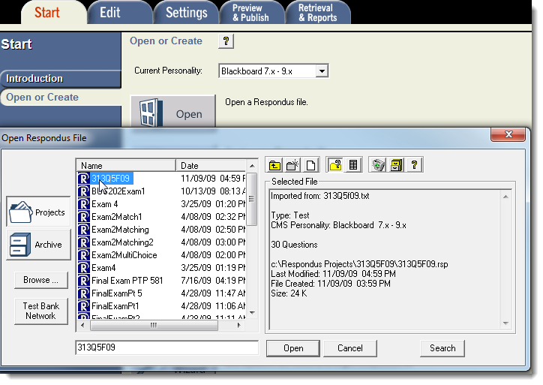Click Selected File pane scroll down arrow

click(x=505, y=323)
